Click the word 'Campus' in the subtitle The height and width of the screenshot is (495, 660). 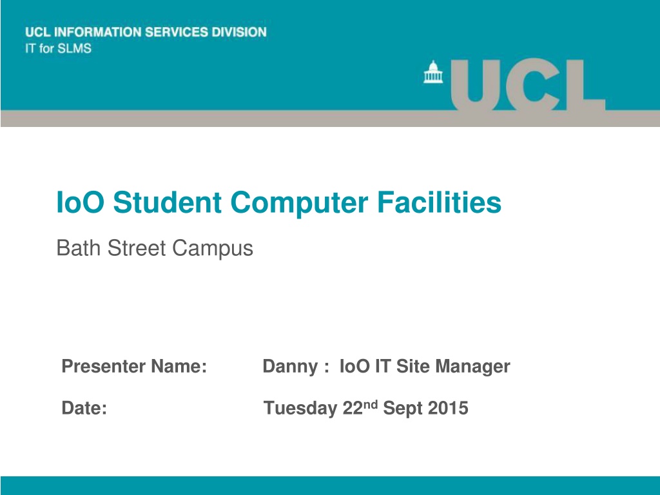pyautogui.click(x=213, y=248)
